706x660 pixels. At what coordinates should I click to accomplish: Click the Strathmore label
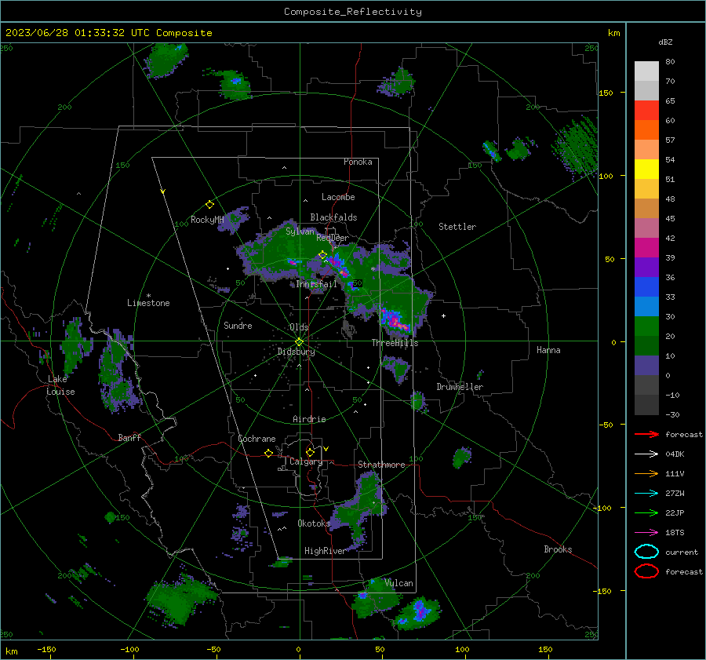[381, 465]
